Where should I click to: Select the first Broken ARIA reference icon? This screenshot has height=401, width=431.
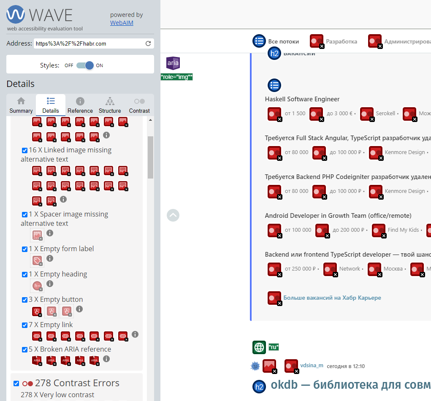click(x=37, y=360)
